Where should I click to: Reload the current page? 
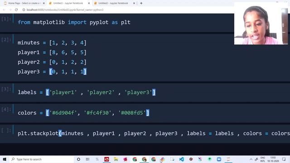tap(16, 10)
